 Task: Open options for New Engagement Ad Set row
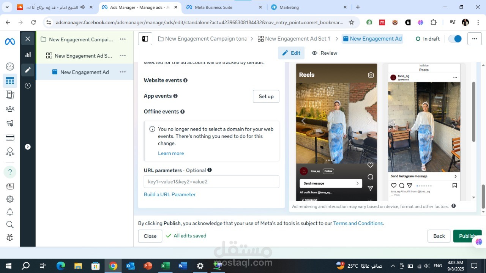click(123, 55)
